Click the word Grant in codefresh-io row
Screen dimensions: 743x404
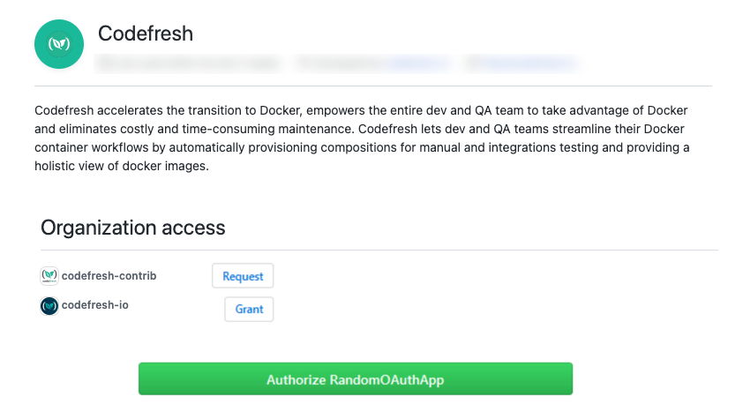point(249,310)
